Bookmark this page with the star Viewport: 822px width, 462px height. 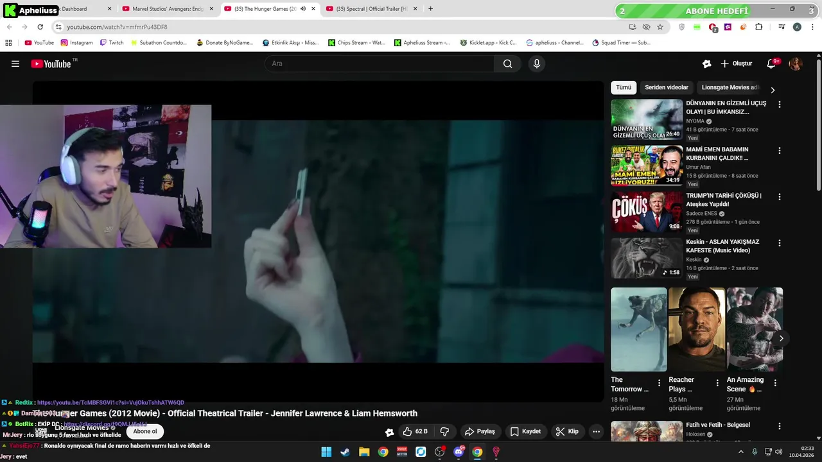point(660,27)
